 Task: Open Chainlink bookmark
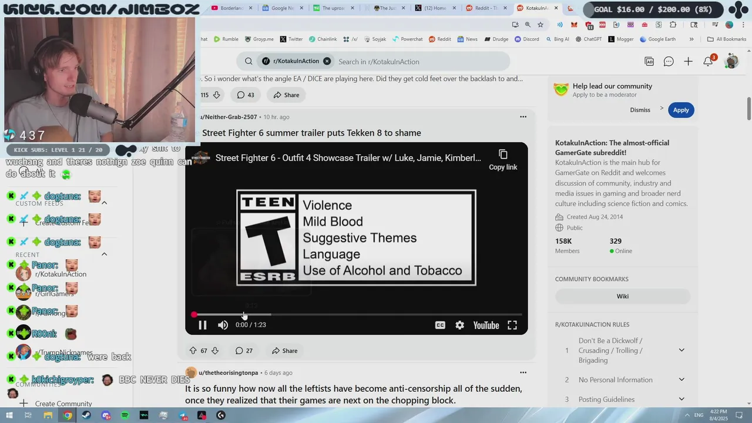pyautogui.click(x=323, y=39)
